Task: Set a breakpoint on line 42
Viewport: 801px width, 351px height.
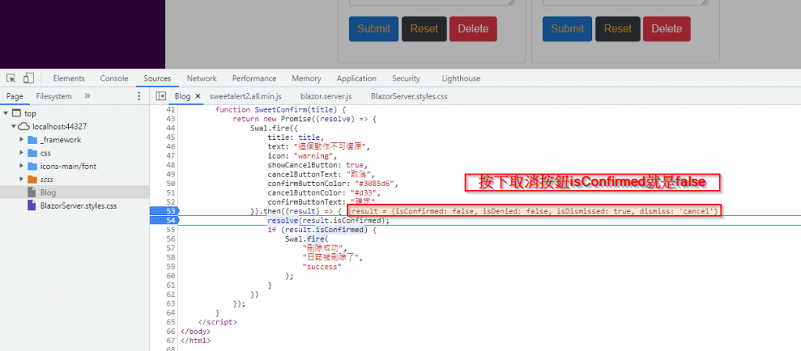Action: (x=170, y=109)
